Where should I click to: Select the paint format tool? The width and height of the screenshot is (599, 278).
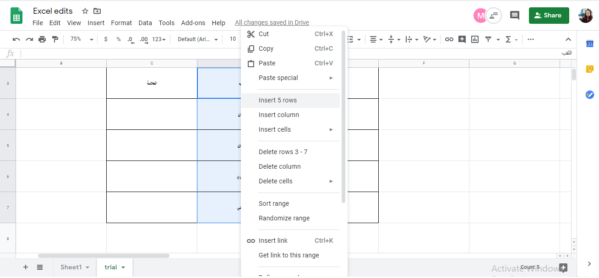point(55,39)
